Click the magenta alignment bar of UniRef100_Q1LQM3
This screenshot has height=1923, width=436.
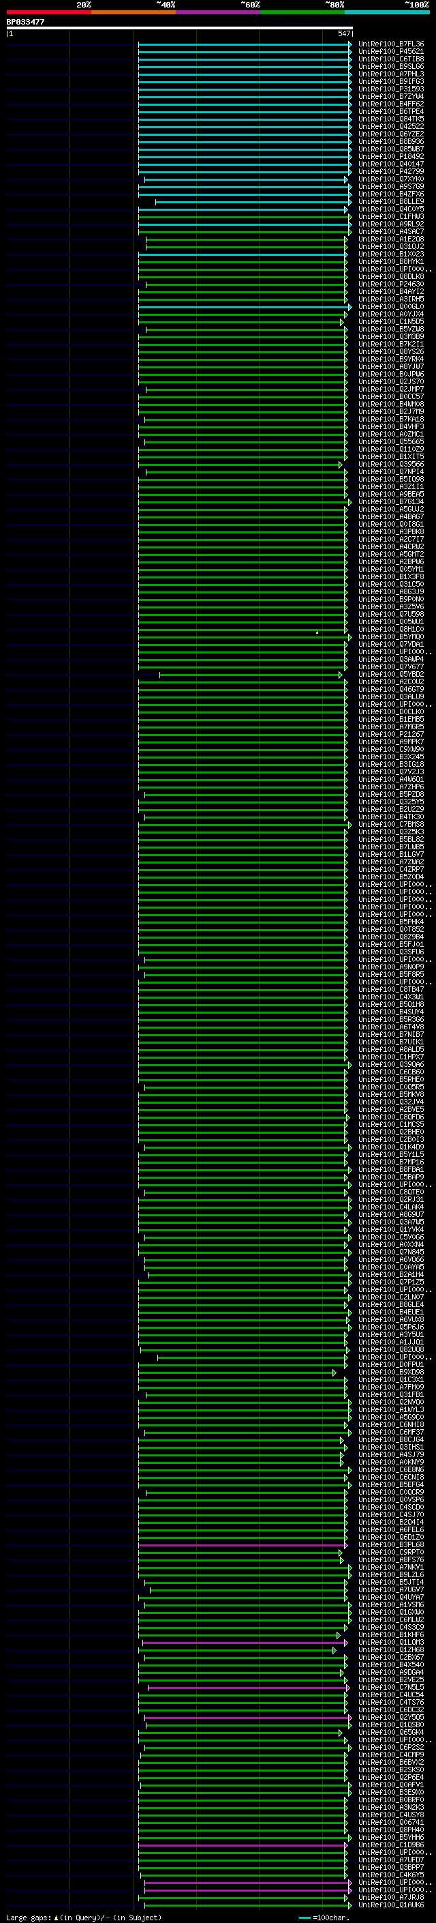245,1643
